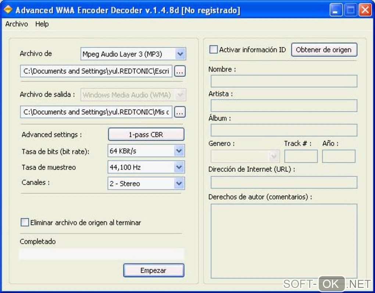Browse for the output file location
375x293 pixels.
click(180, 112)
